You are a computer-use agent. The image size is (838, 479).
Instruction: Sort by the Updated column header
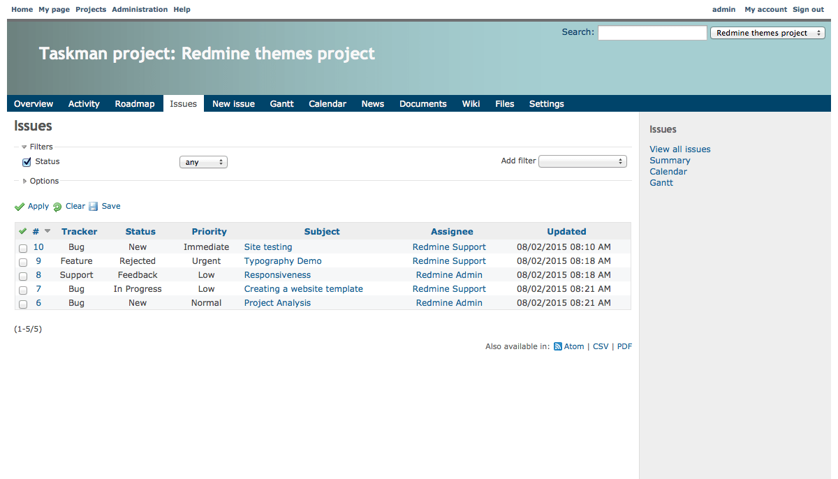pyautogui.click(x=566, y=232)
